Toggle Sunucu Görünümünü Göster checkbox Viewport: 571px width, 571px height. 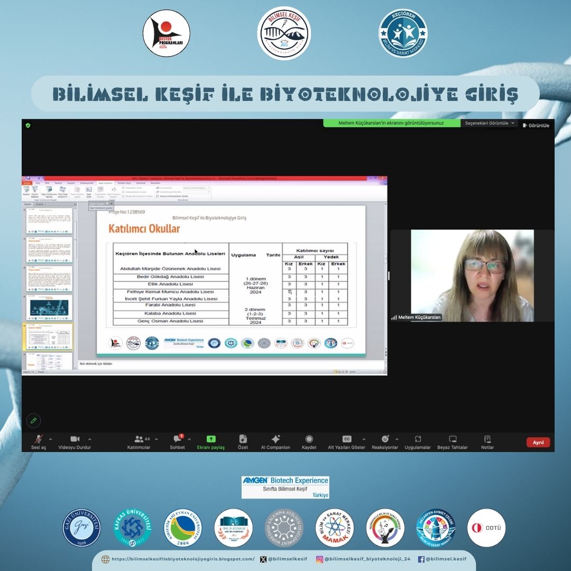click(158, 196)
